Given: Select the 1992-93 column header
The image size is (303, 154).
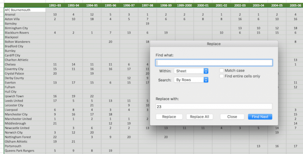Looking at the screenshot, I should point(55,5).
